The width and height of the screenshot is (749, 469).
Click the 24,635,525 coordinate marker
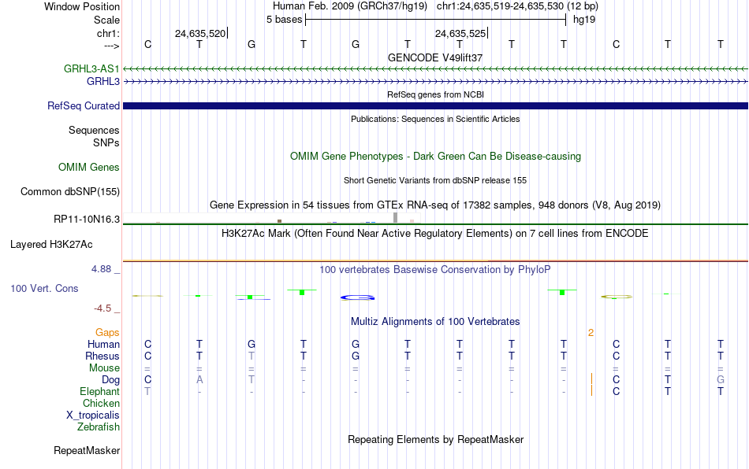click(x=460, y=33)
